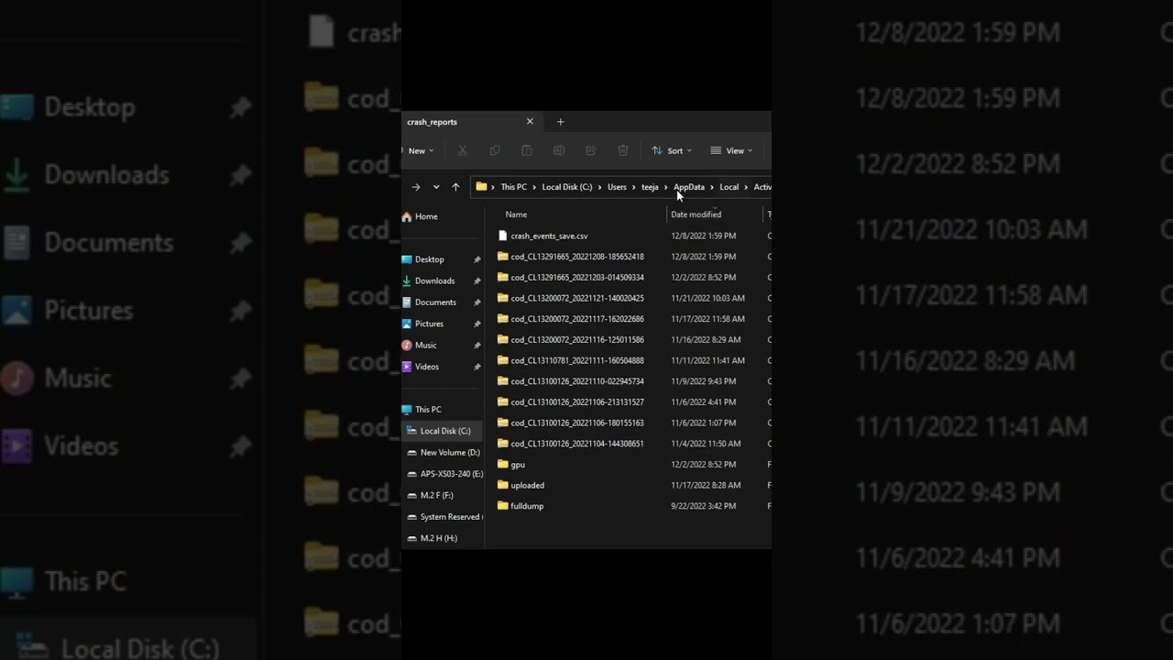
Task: Select folder cod_CL13291665_20221203-014509334
Action: pyautogui.click(x=577, y=277)
